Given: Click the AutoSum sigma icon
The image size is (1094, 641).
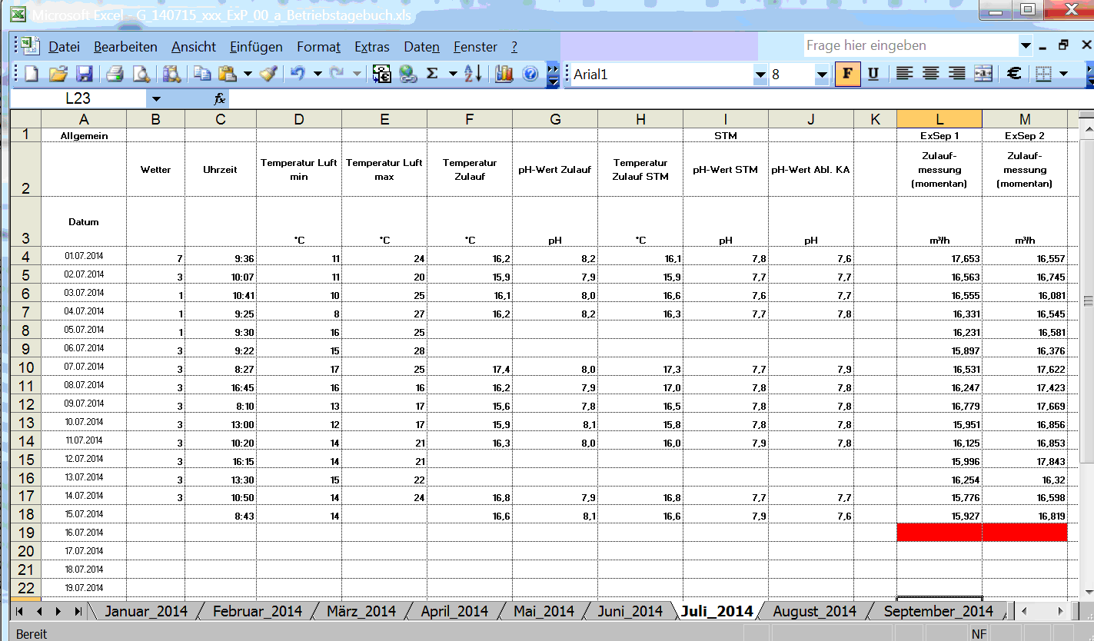Looking at the screenshot, I should (x=432, y=74).
